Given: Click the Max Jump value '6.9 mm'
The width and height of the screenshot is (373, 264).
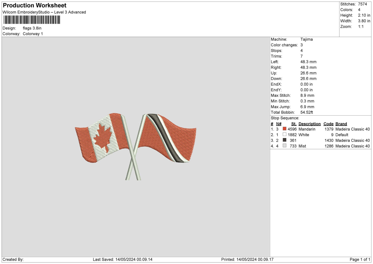Looking at the screenshot, I should [307, 107].
